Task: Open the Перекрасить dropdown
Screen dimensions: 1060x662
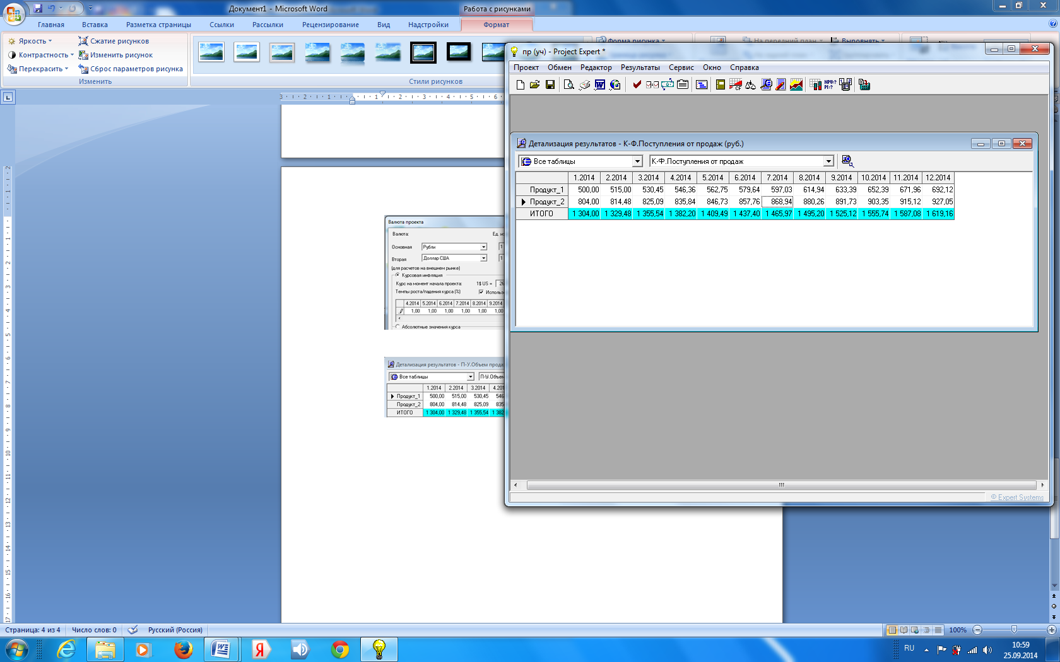Action: [38, 69]
